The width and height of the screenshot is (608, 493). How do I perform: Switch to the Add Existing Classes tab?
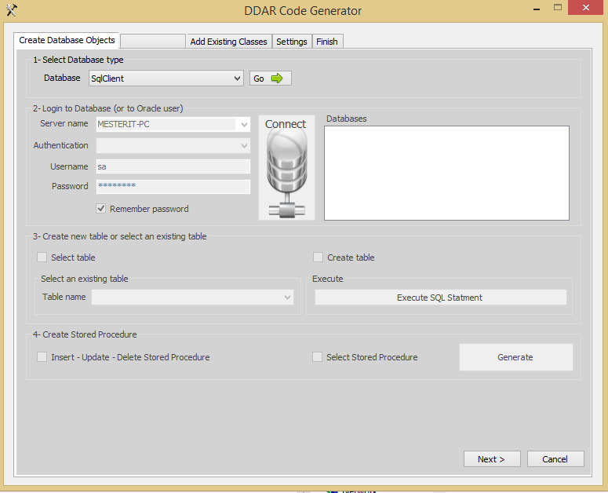point(228,42)
